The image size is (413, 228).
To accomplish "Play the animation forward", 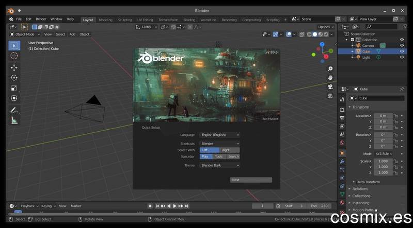I will [174, 206].
